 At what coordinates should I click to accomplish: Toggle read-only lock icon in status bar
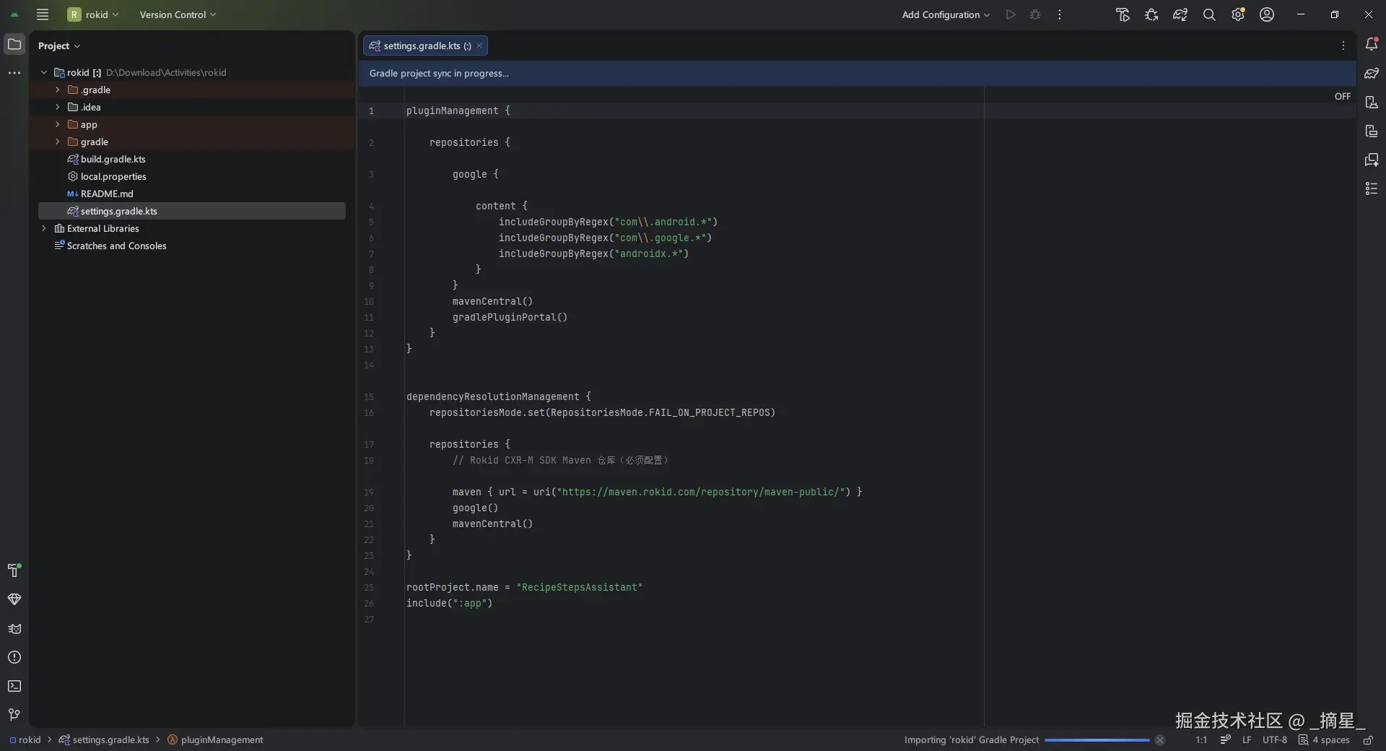coord(1368,740)
